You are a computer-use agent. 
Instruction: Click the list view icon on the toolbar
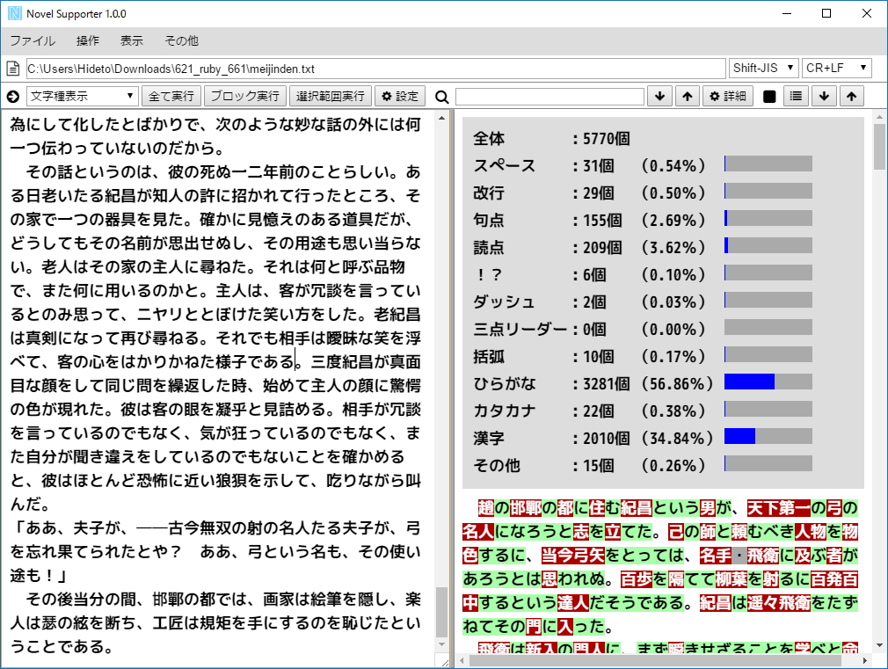click(x=795, y=97)
